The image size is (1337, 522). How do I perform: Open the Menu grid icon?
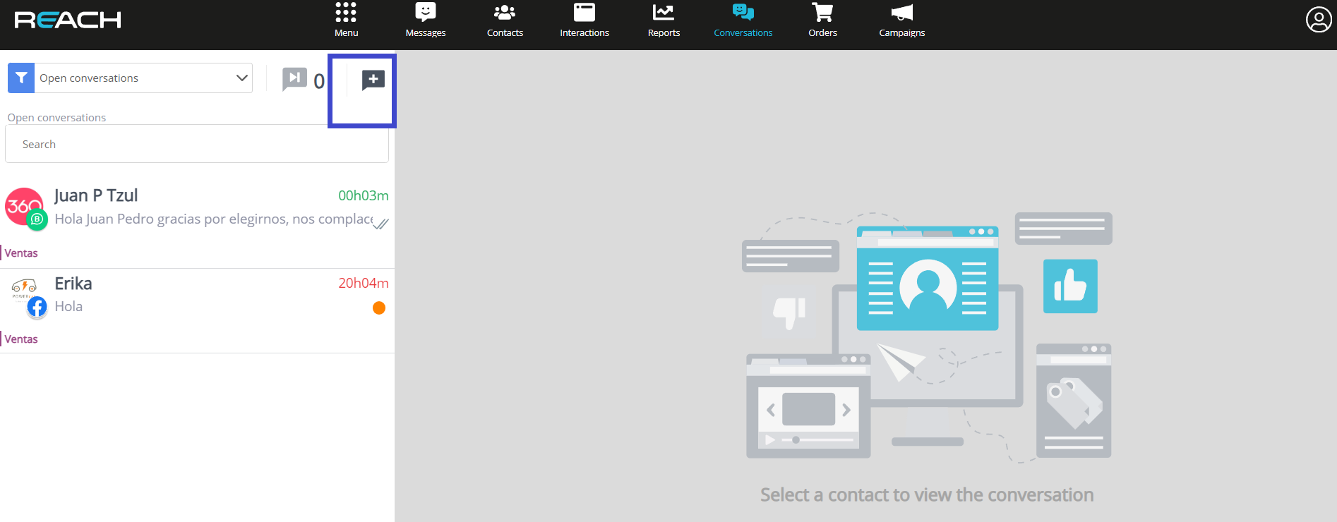coord(346,20)
